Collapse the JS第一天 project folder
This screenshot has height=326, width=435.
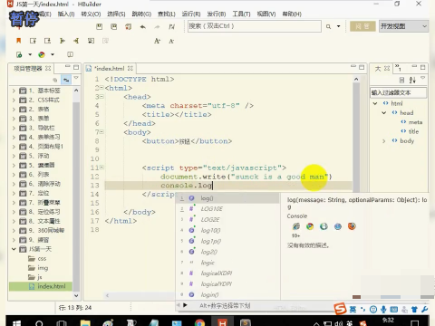click(14, 249)
